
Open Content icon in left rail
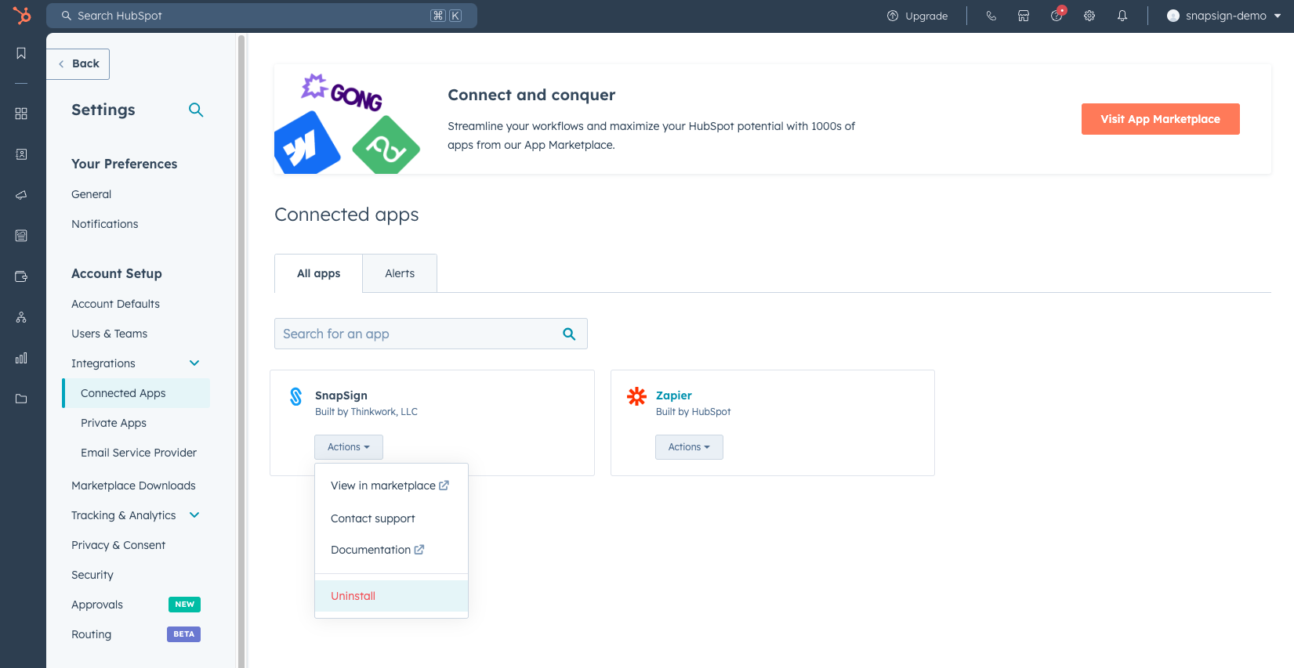coord(21,236)
